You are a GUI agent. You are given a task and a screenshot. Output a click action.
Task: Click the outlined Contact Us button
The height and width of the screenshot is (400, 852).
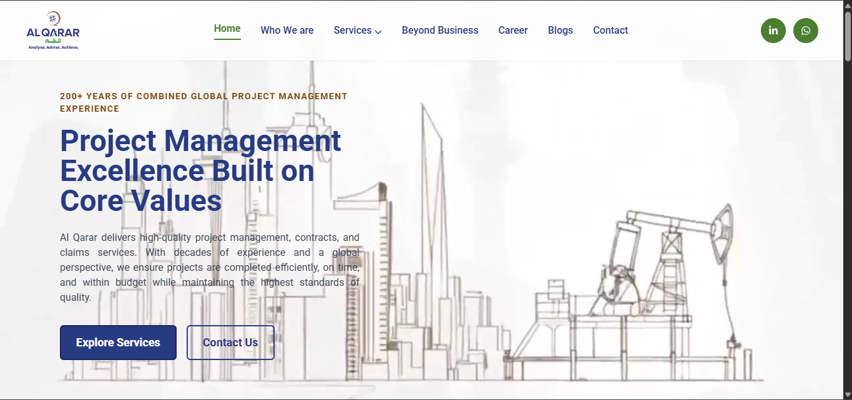pyautogui.click(x=230, y=343)
